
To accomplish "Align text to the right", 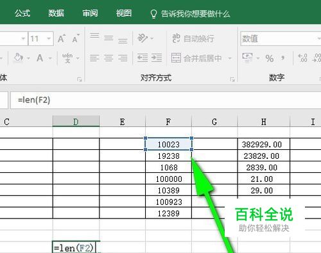I will tap(123, 58).
